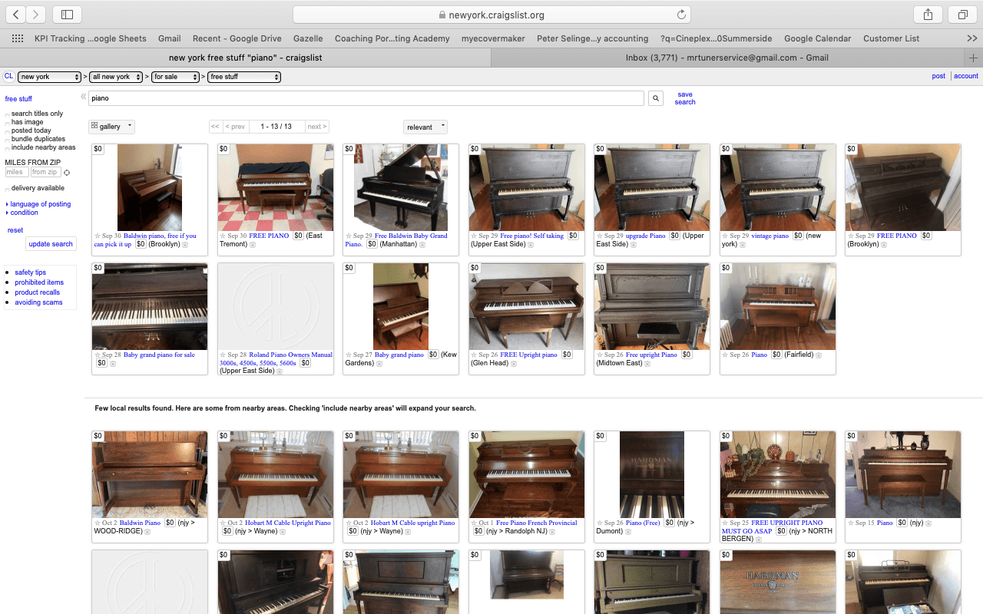Click the magnifier search button
The height and width of the screenshot is (614, 983).
coord(656,98)
